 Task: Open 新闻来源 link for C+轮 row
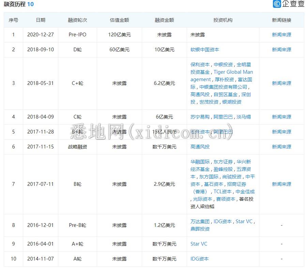click(281, 83)
